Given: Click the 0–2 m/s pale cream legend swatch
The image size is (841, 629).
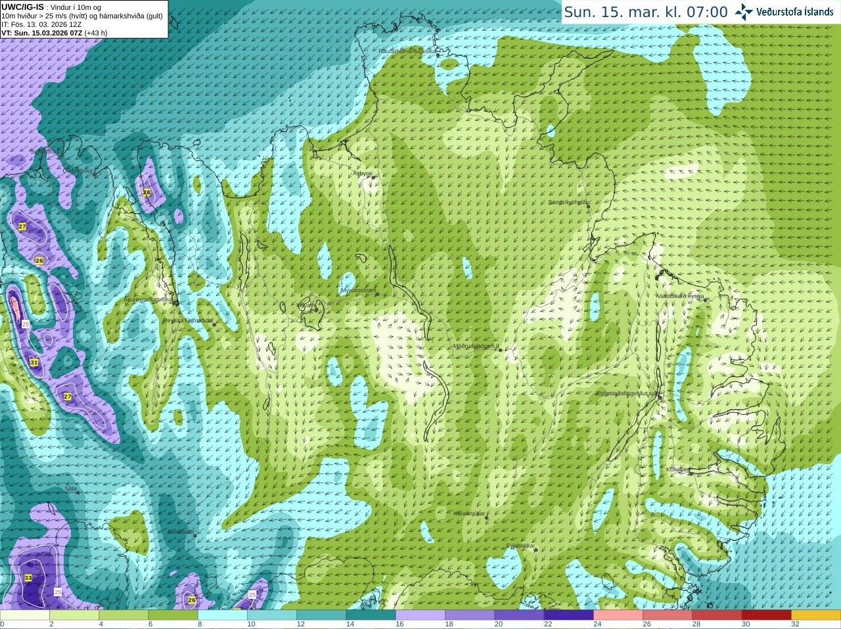Looking at the screenshot, I should click(x=25, y=615).
